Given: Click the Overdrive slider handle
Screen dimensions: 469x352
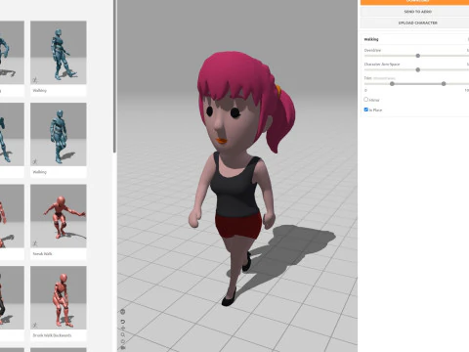Looking at the screenshot, I should [418, 56].
